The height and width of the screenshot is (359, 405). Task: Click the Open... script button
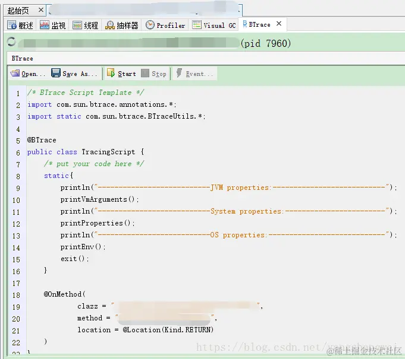(x=28, y=74)
